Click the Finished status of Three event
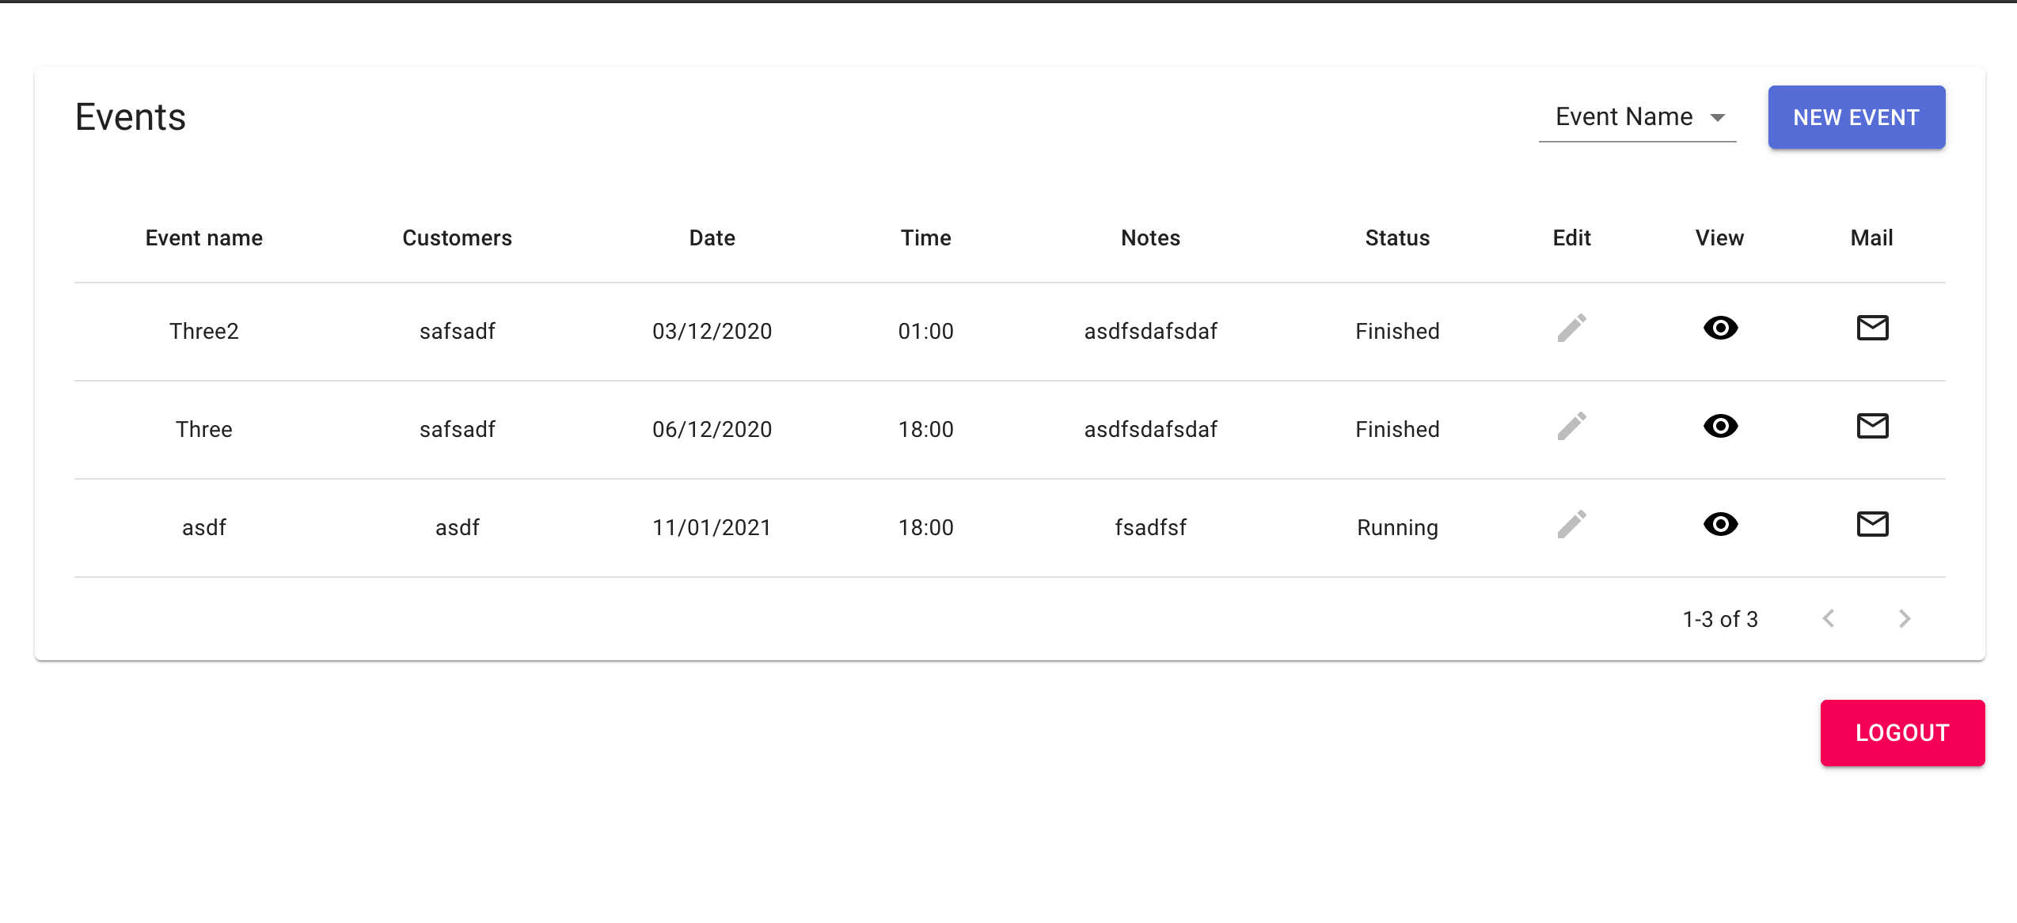2017x923 pixels. click(1397, 429)
